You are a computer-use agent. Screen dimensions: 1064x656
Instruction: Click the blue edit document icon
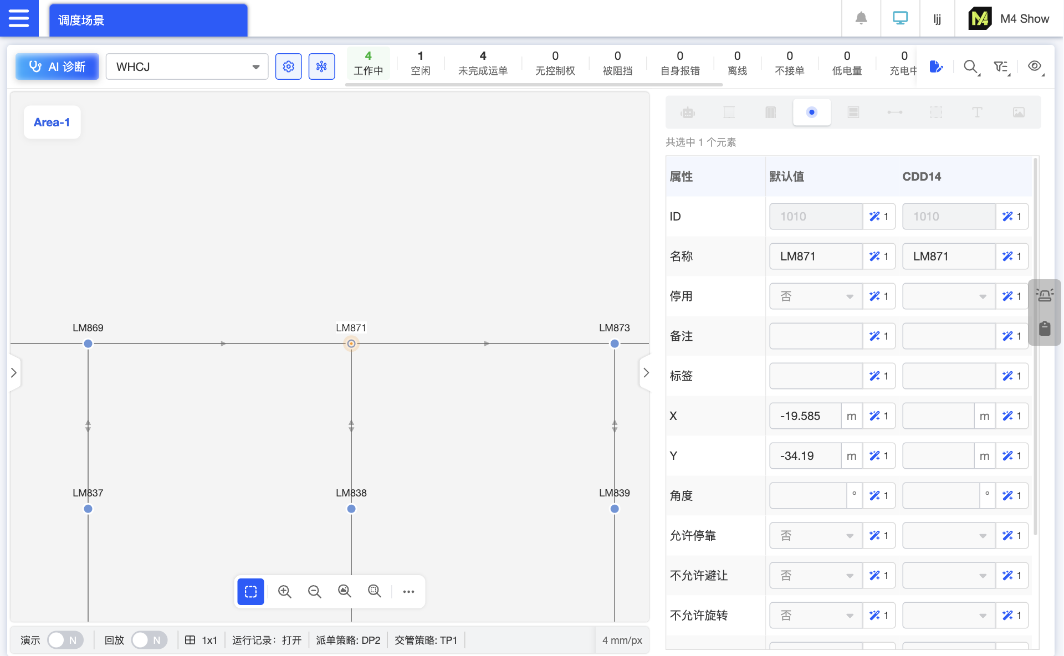tap(937, 66)
